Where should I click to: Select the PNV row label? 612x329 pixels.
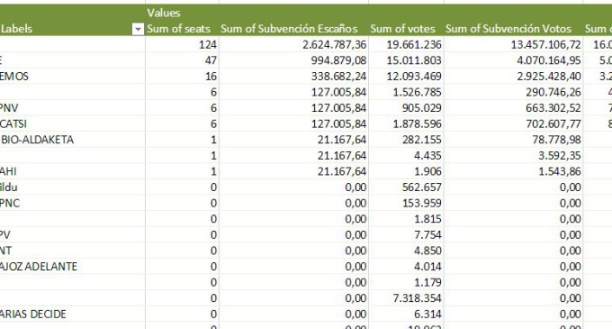point(9,108)
